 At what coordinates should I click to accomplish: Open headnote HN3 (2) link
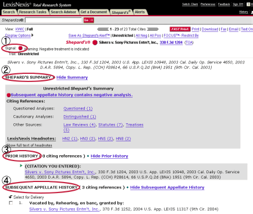[88, 139]
